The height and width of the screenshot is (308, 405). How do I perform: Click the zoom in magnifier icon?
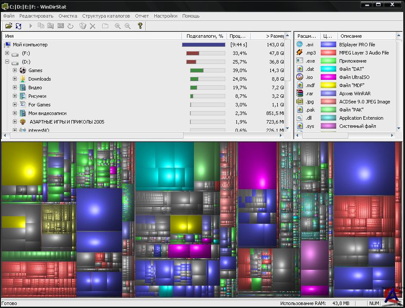[117, 26]
